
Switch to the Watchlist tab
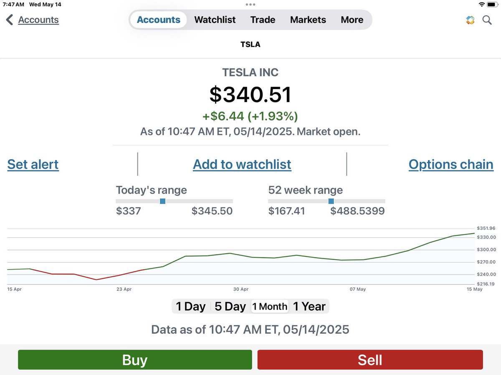click(215, 20)
